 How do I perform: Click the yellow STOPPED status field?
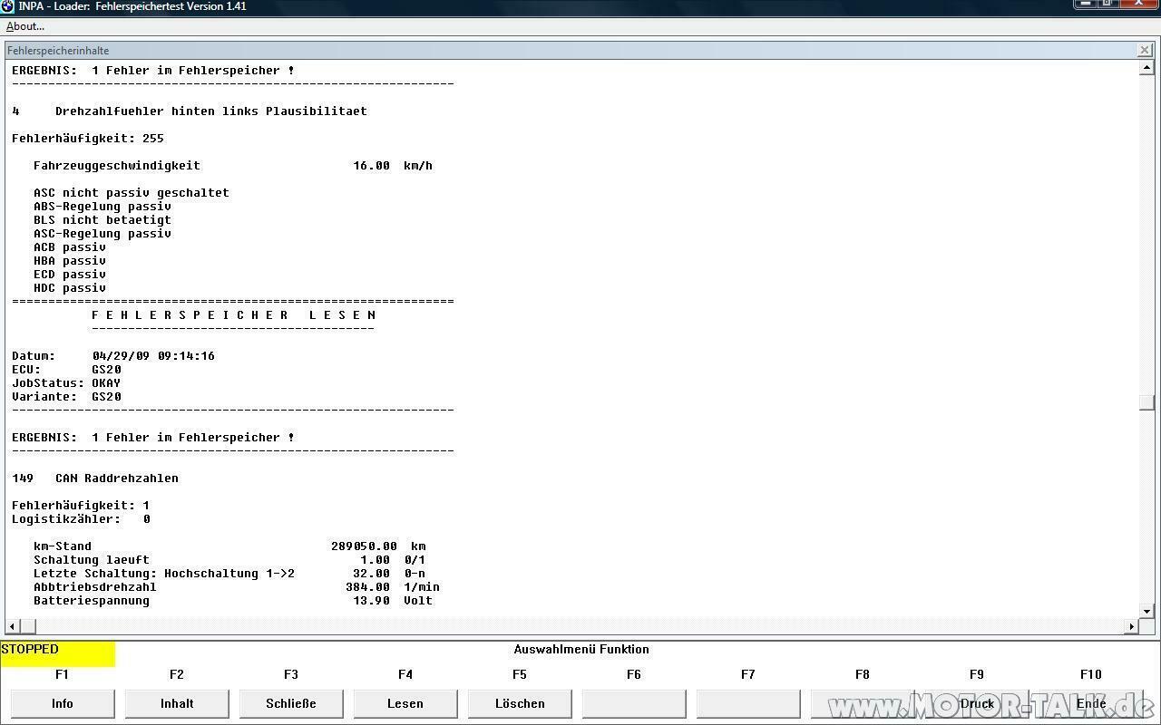click(58, 652)
